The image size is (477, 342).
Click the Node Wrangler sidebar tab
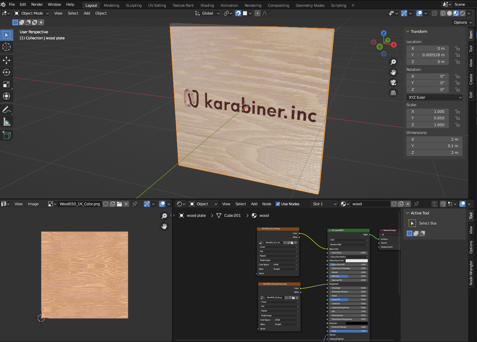click(x=471, y=273)
